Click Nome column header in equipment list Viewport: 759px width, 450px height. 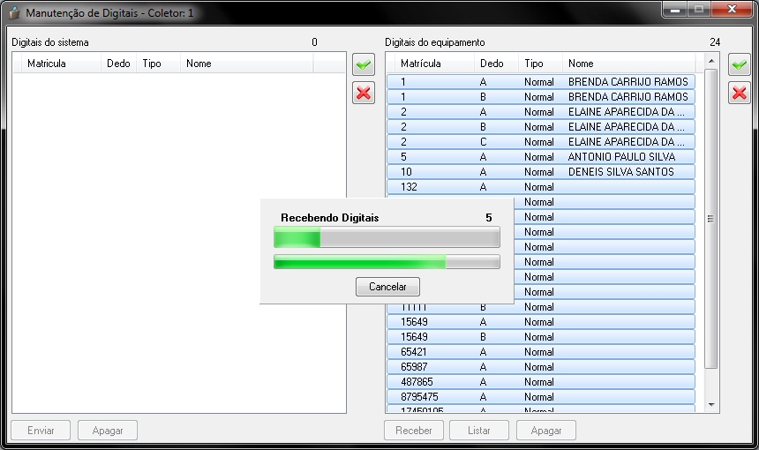click(581, 64)
